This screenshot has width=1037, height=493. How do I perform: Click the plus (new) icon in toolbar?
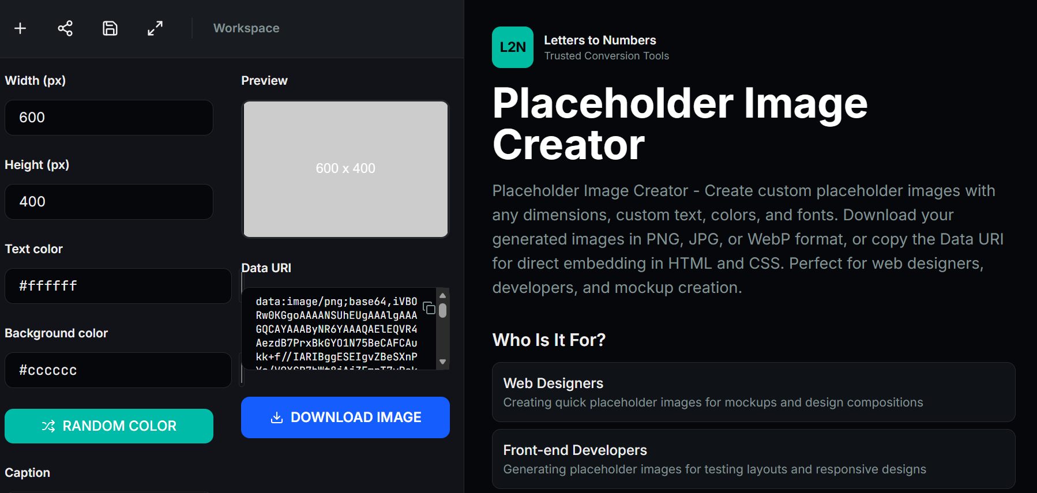20,28
